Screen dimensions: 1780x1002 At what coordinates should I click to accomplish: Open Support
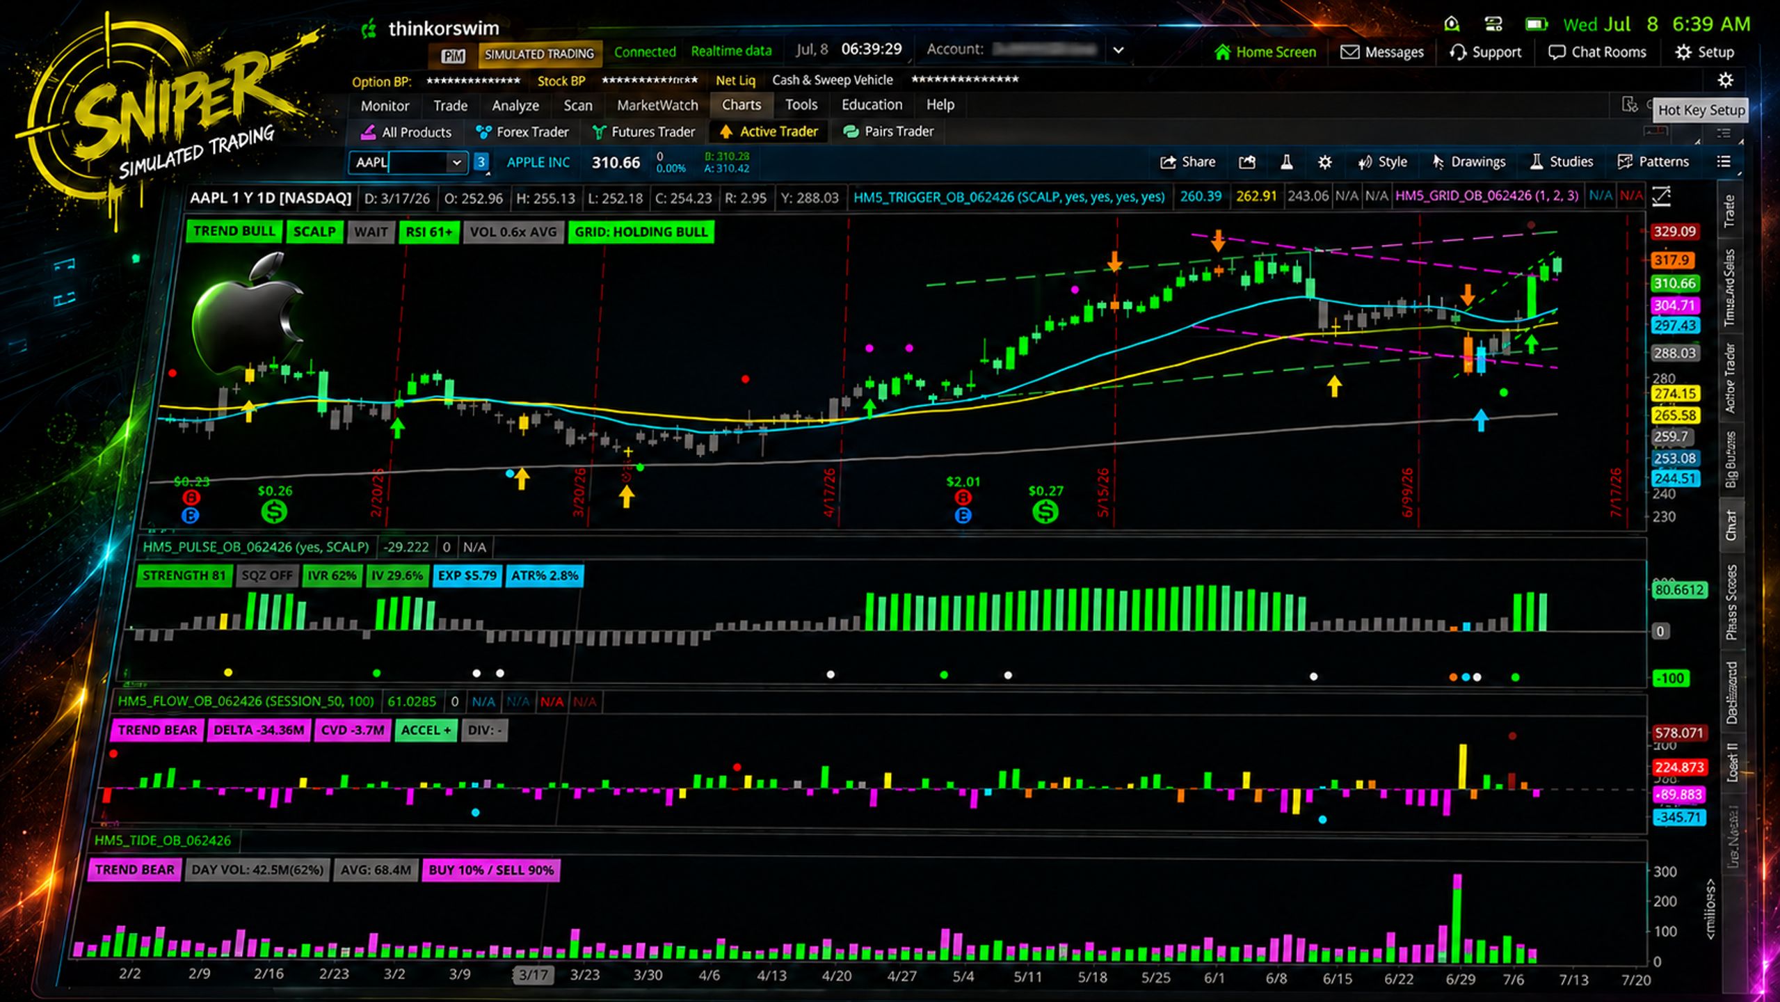[1485, 52]
